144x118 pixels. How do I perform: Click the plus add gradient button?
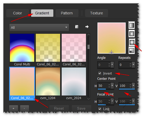pyautogui.click(x=14, y=108)
